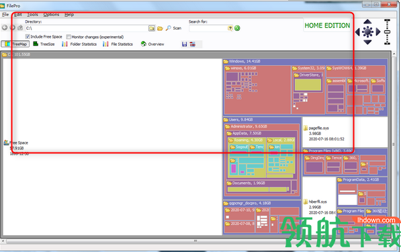Viewport: 401px width, 252px height.
Task: Select the System32 folder header
Action: point(308,68)
